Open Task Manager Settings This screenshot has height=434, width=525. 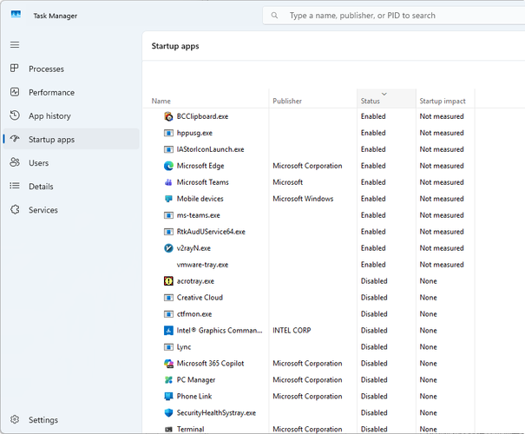point(71,419)
